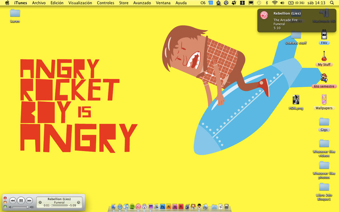Skip to the next track in iTunes mini player
Image resolution: width=339 pixels, height=212 pixels.
pyautogui.click(x=29, y=201)
